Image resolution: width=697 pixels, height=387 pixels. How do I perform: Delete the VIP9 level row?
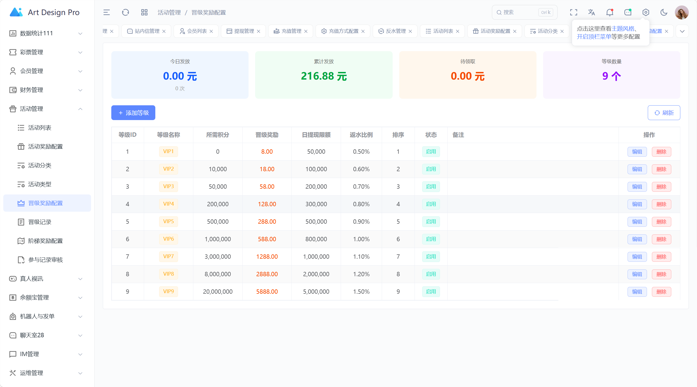[x=661, y=292]
